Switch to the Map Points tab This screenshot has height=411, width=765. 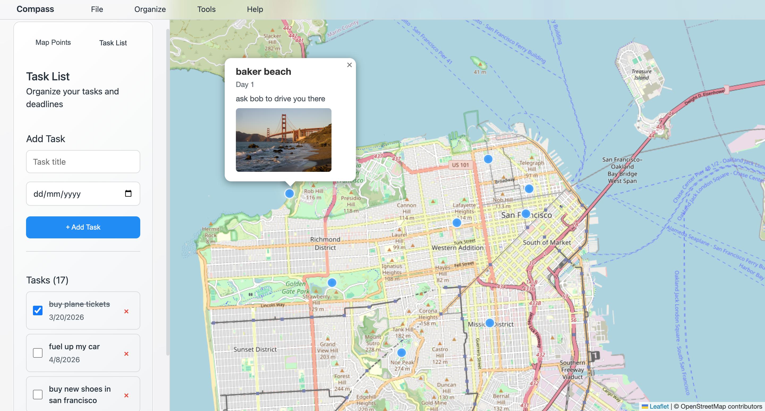coord(53,42)
